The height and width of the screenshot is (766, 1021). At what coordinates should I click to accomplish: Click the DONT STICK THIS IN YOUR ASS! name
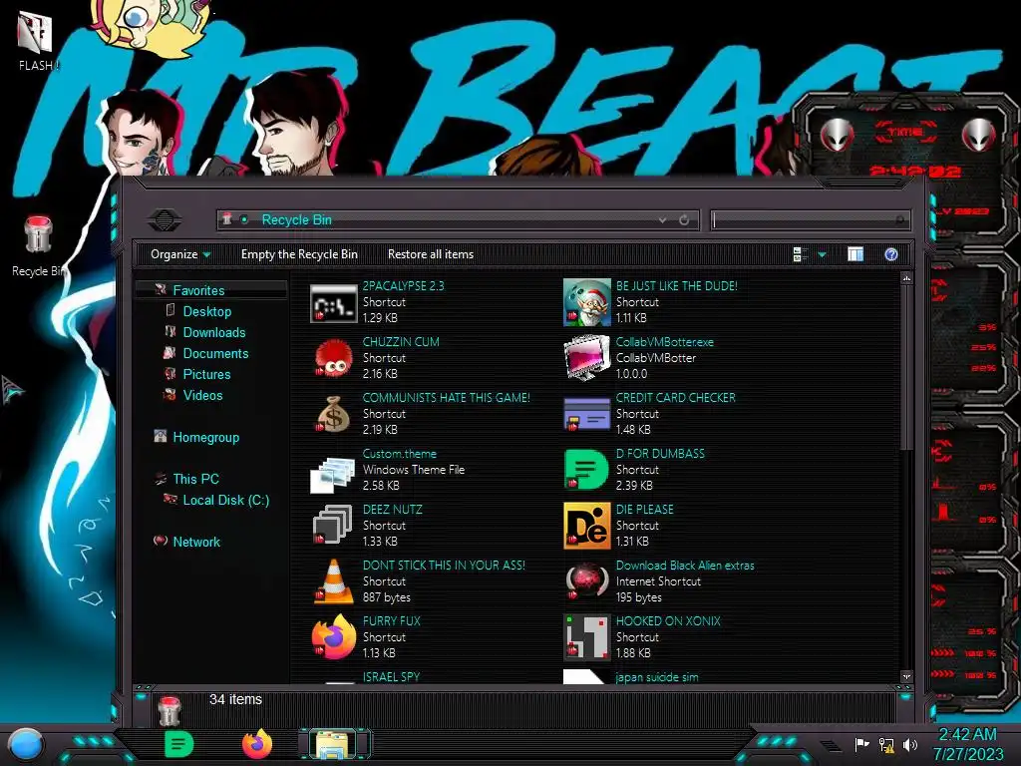click(444, 566)
